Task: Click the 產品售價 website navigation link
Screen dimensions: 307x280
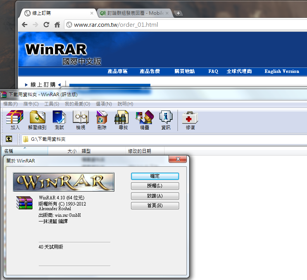Action: [150, 71]
